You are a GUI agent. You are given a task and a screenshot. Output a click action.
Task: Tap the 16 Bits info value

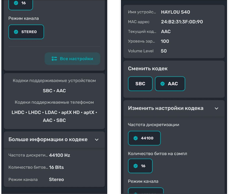pos(56,167)
